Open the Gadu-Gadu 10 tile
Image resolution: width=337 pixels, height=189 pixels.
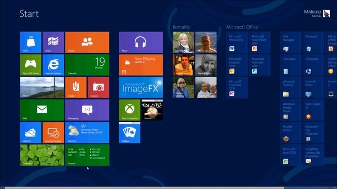[313, 110]
